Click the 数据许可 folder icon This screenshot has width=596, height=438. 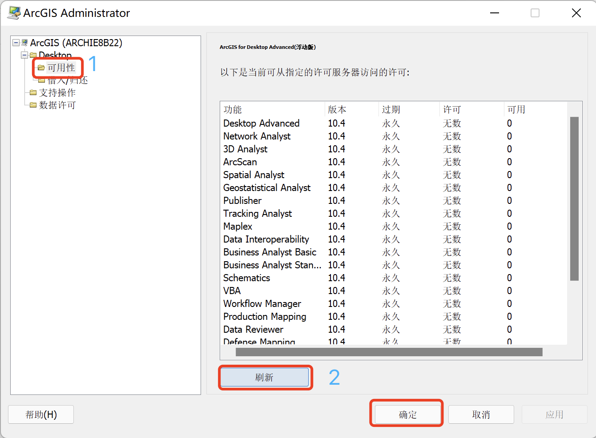point(33,105)
